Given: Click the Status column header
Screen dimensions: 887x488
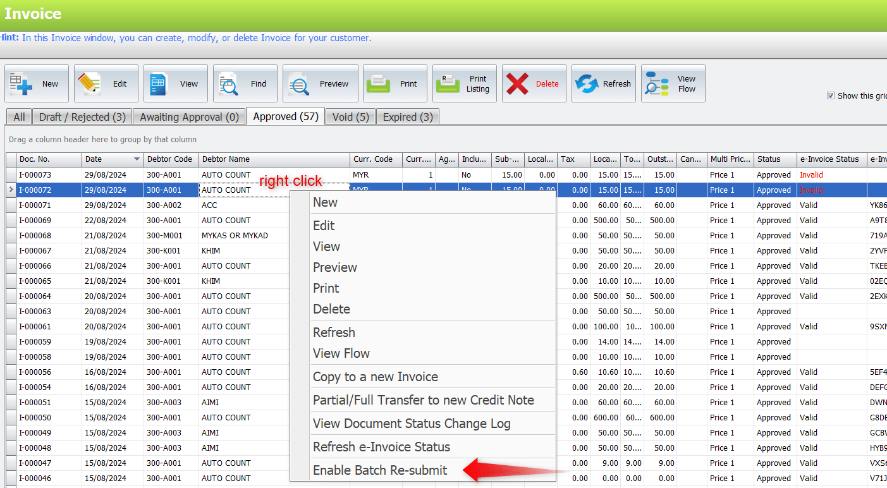Looking at the screenshot, I should (x=774, y=159).
